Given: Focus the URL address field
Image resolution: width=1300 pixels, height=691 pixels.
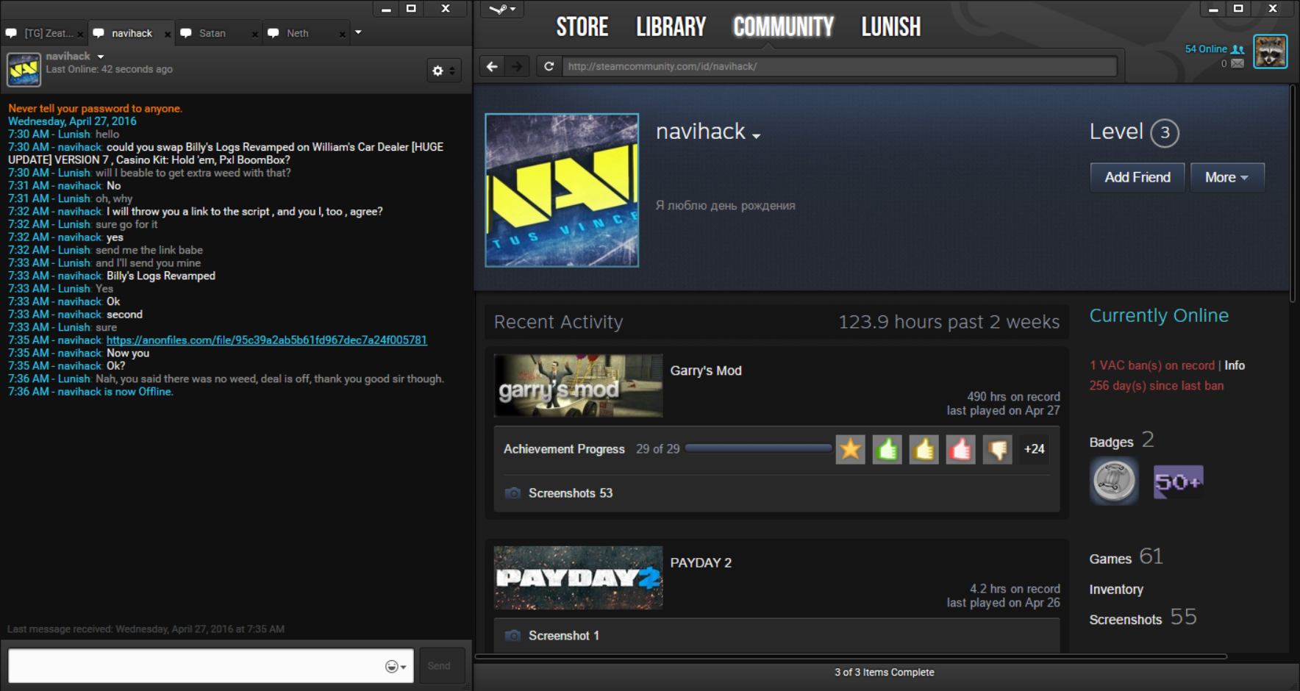Looking at the screenshot, I should pos(840,66).
